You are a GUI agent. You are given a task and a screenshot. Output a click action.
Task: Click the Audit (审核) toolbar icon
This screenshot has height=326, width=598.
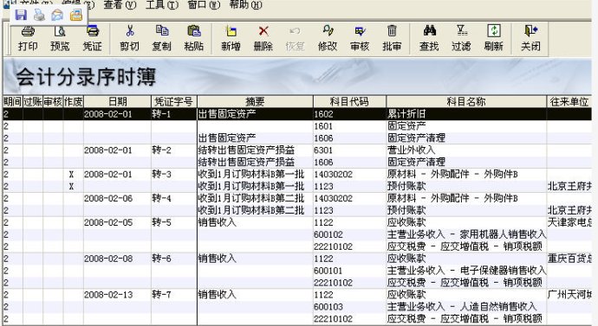(x=360, y=38)
